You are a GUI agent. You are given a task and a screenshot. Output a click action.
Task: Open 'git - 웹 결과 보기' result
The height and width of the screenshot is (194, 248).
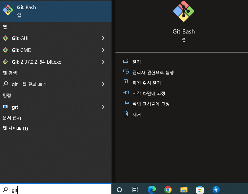[x=56, y=84]
